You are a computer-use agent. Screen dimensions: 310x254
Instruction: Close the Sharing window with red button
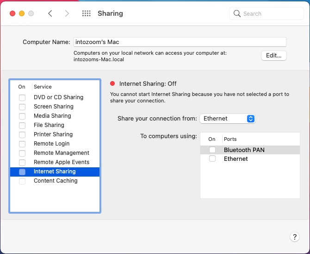[12, 13]
